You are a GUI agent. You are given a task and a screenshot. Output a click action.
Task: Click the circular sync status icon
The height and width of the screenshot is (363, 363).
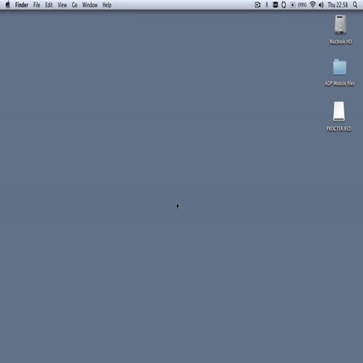(x=284, y=5)
